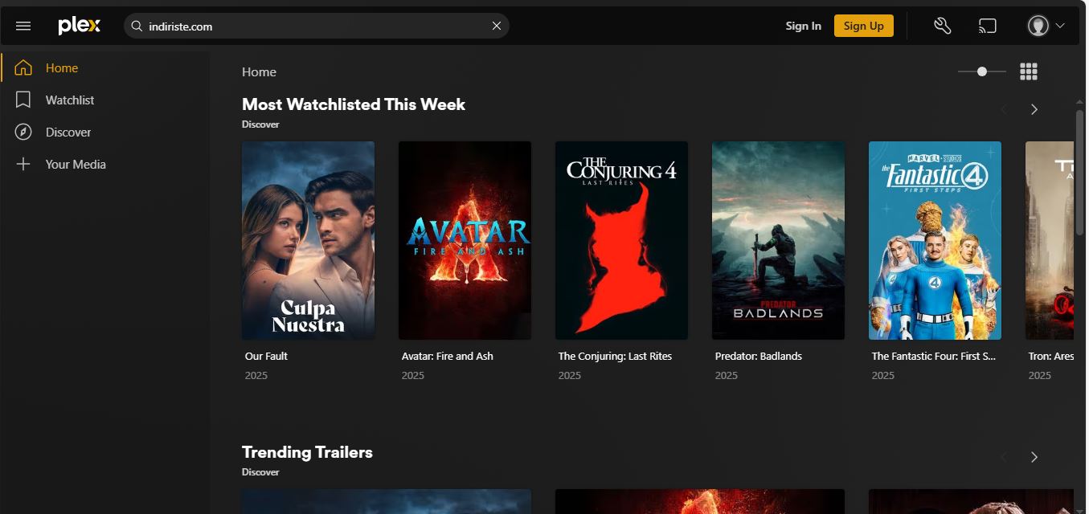Screen dimensions: 1089x514
Task: Open the settings wrench icon
Action: click(x=943, y=26)
